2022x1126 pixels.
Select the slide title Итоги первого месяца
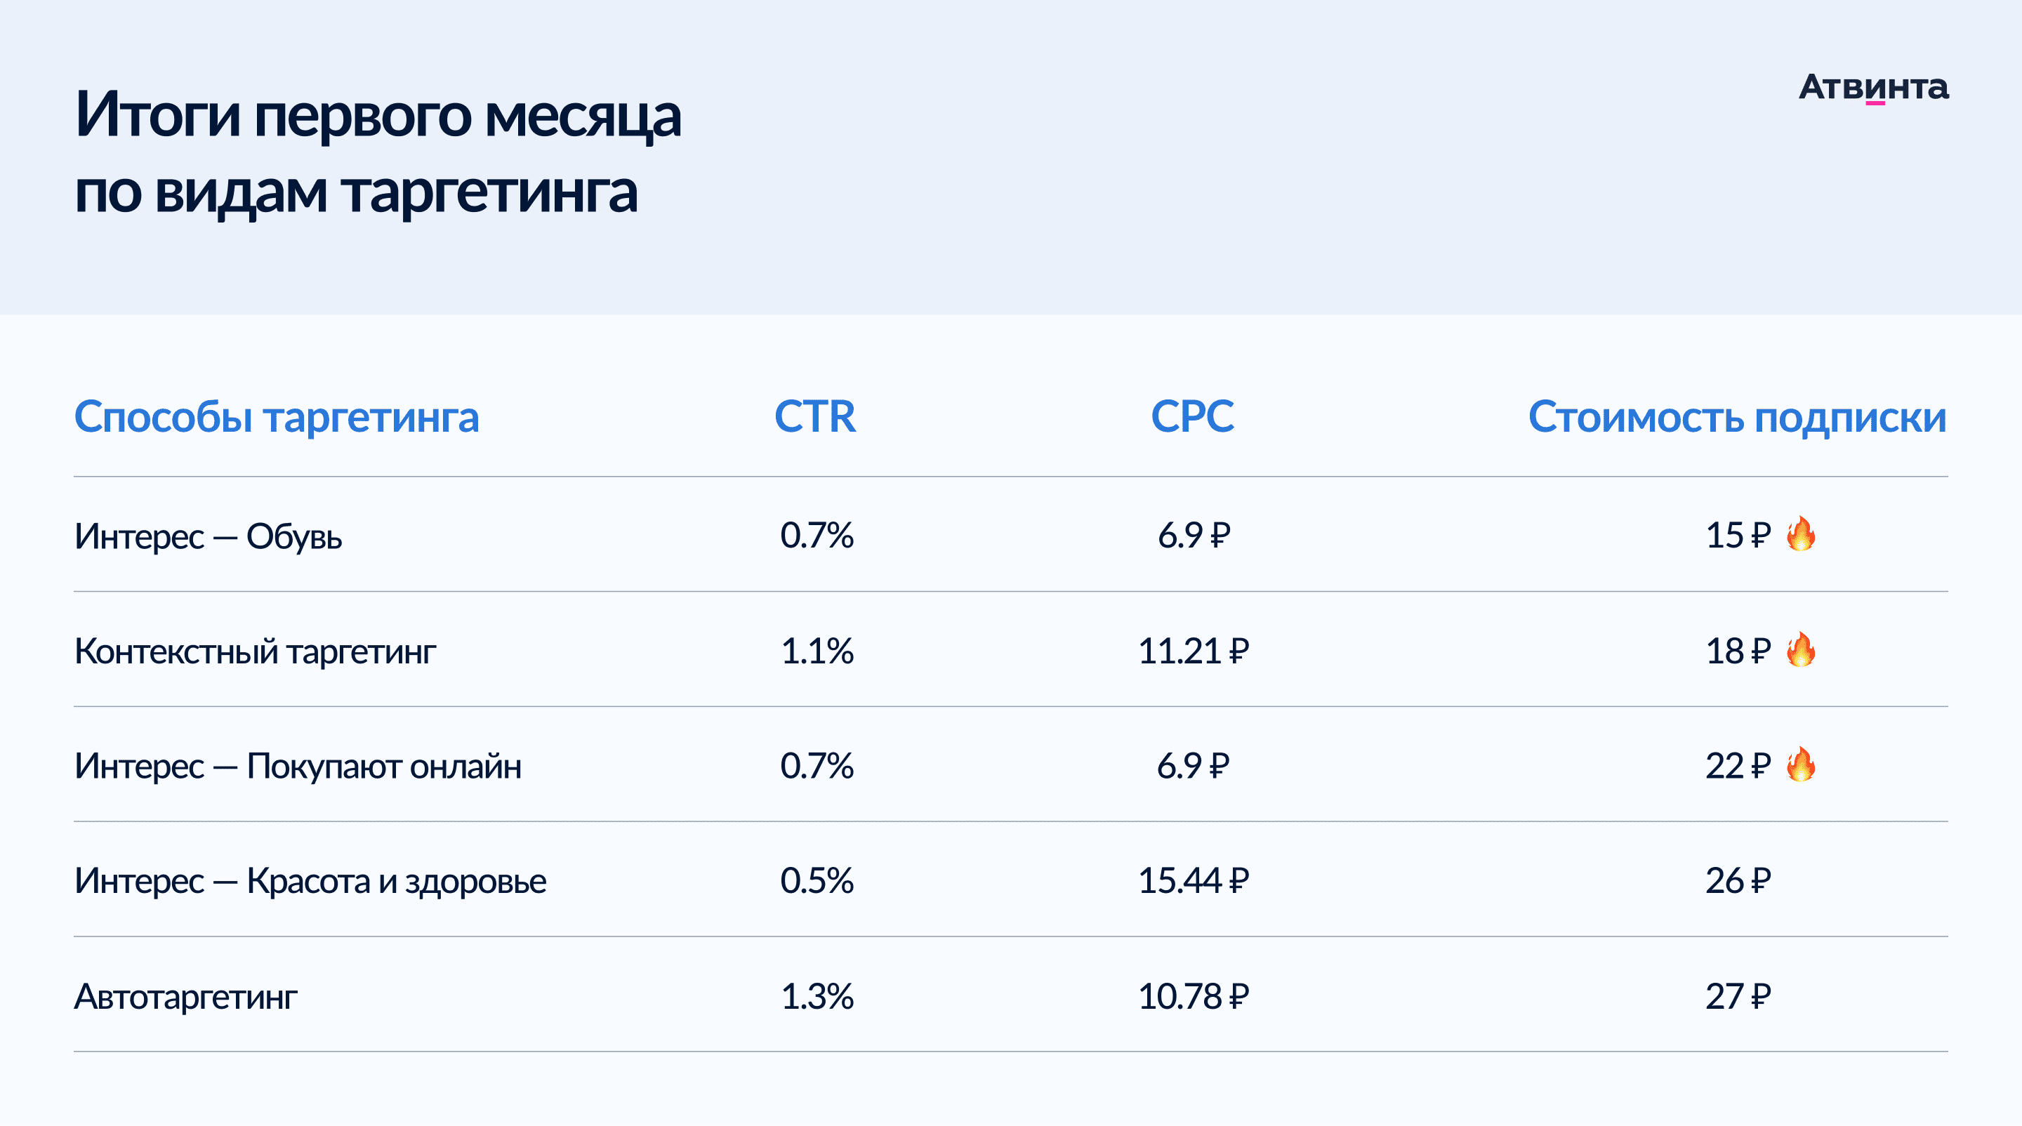[378, 114]
